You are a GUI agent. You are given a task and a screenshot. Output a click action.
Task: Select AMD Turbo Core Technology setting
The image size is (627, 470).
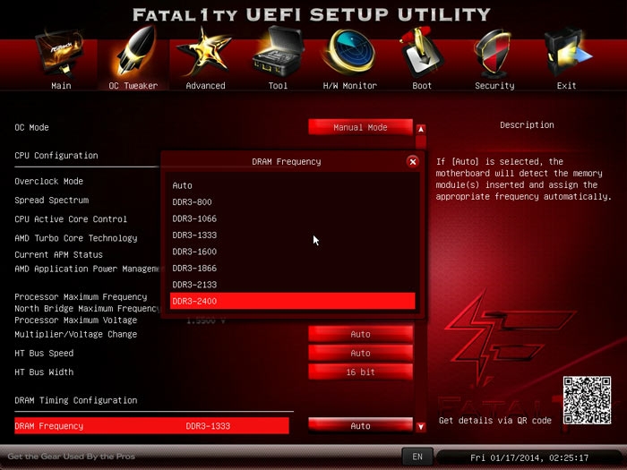[76, 238]
